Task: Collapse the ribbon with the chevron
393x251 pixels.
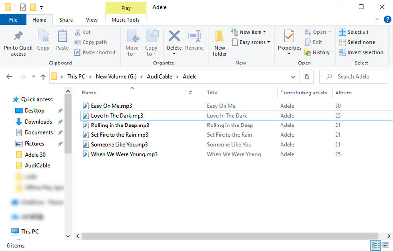Action: pos(377,19)
